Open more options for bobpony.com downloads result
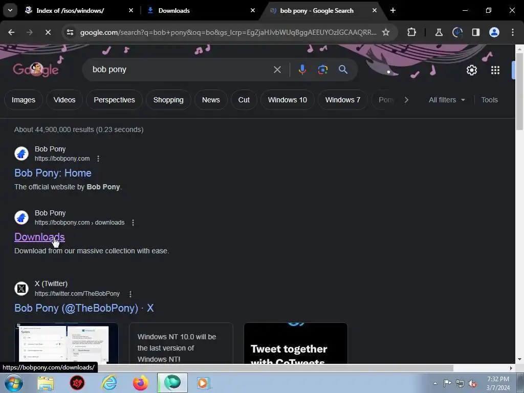The height and width of the screenshot is (393, 524). click(133, 223)
